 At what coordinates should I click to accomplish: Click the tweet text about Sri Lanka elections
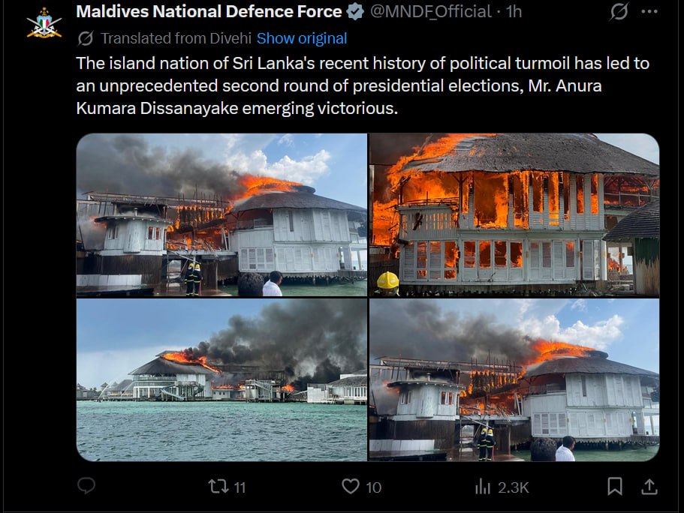363,85
